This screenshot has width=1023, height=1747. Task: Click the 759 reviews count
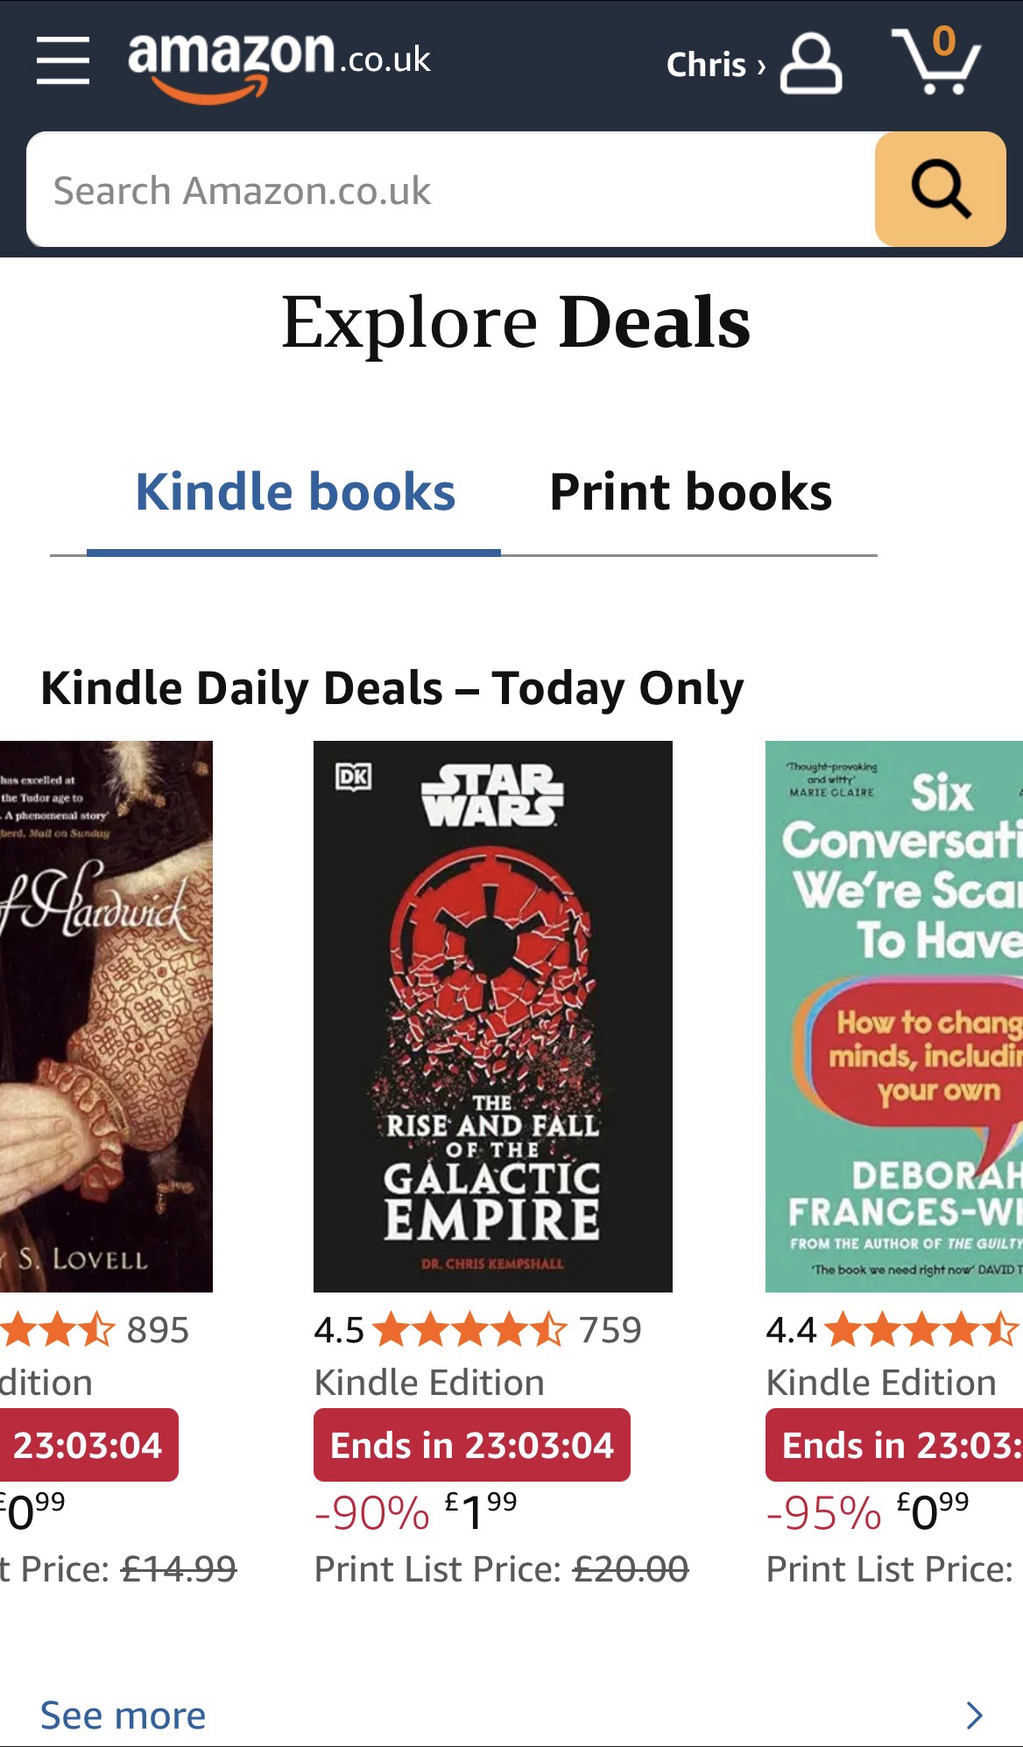tap(610, 1330)
